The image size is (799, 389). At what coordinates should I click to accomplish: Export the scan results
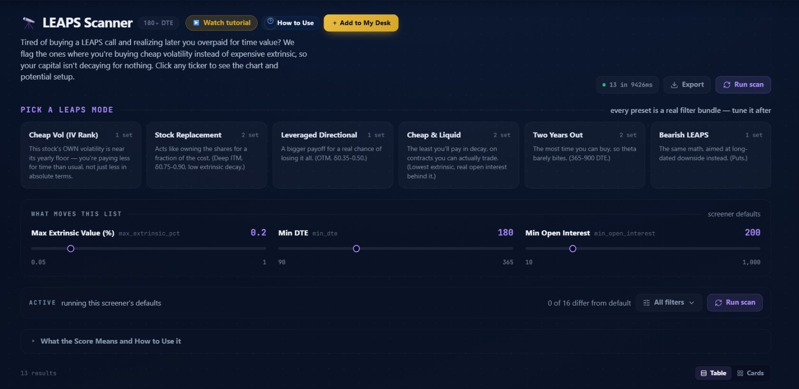point(687,85)
